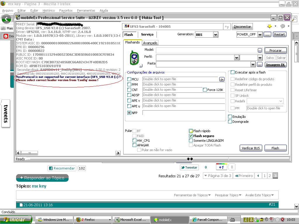
Task: Click the small square button inside Model field
Action: point(260,50)
